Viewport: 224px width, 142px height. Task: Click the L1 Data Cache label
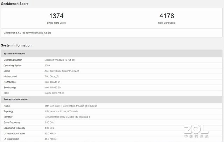11,139
